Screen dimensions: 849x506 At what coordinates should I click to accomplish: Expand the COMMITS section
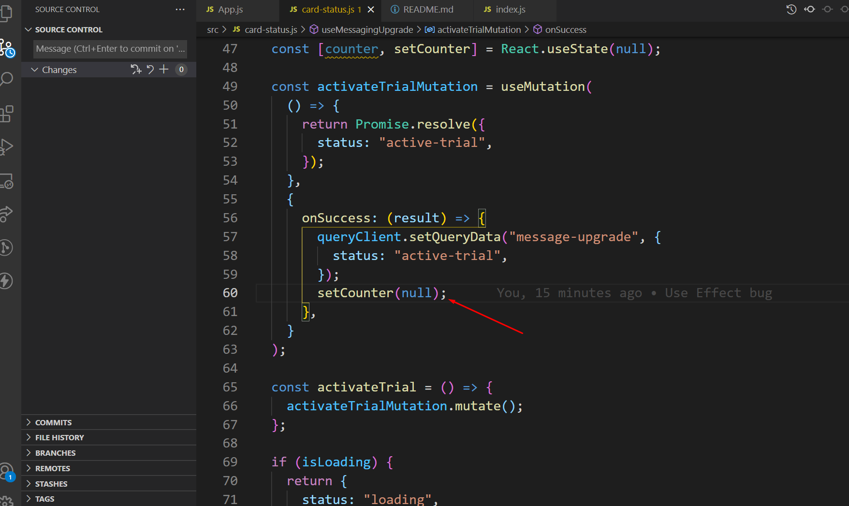coord(53,422)
